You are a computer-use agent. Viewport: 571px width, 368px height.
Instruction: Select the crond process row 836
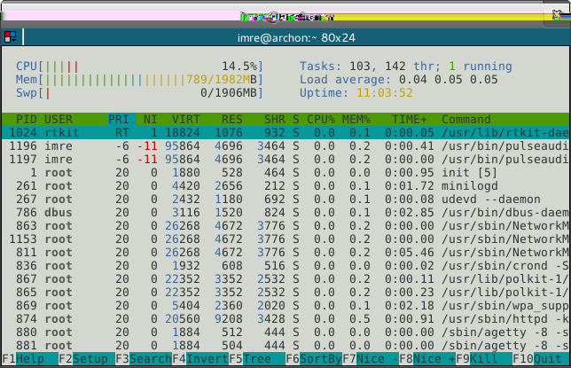(x=285, y=266)
